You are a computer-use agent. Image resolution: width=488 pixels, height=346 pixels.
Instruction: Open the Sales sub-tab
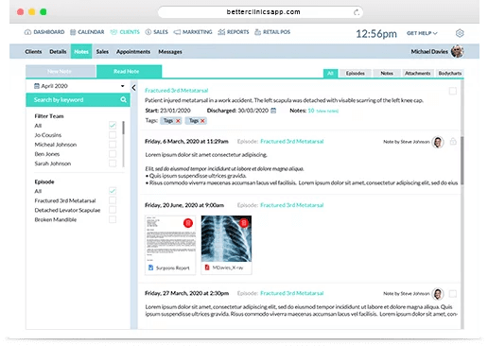(x=102, y=52)
